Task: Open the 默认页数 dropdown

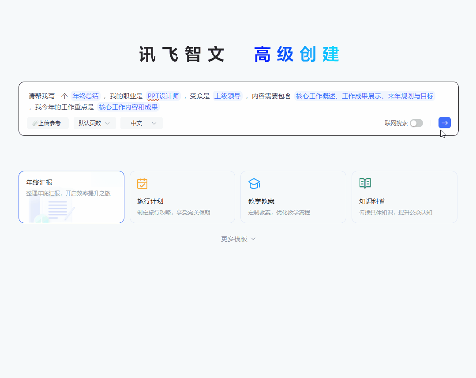Action: (95, 123)
